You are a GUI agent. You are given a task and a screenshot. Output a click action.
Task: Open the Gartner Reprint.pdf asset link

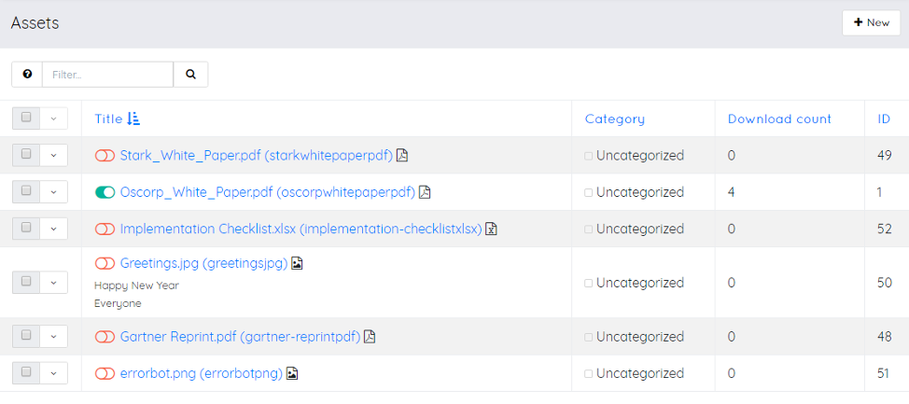(x=240, y=337)
